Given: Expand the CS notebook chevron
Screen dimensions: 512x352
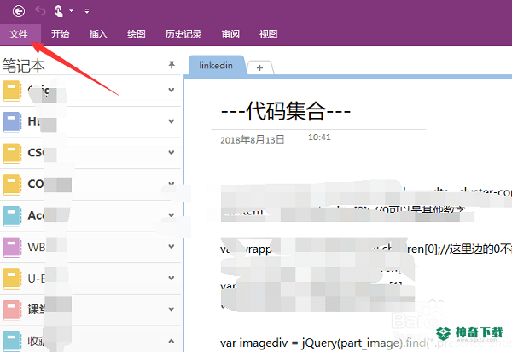Looking at the screenshot, I should pos(172,153).
